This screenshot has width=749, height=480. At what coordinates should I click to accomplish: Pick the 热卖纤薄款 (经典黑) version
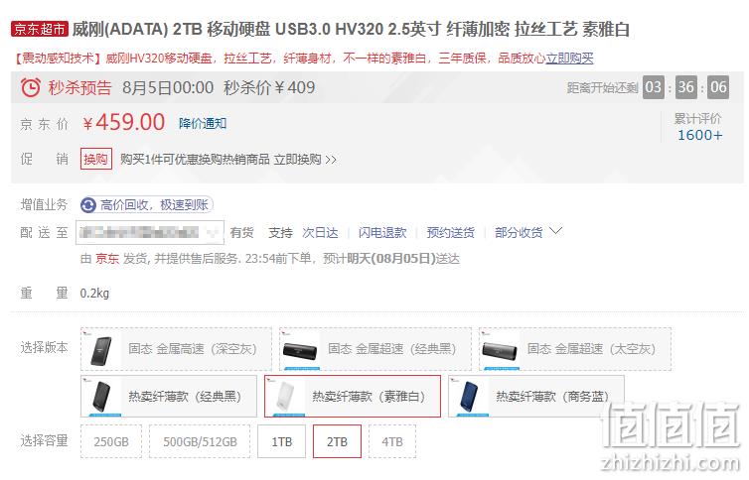[x=169, y=396]
